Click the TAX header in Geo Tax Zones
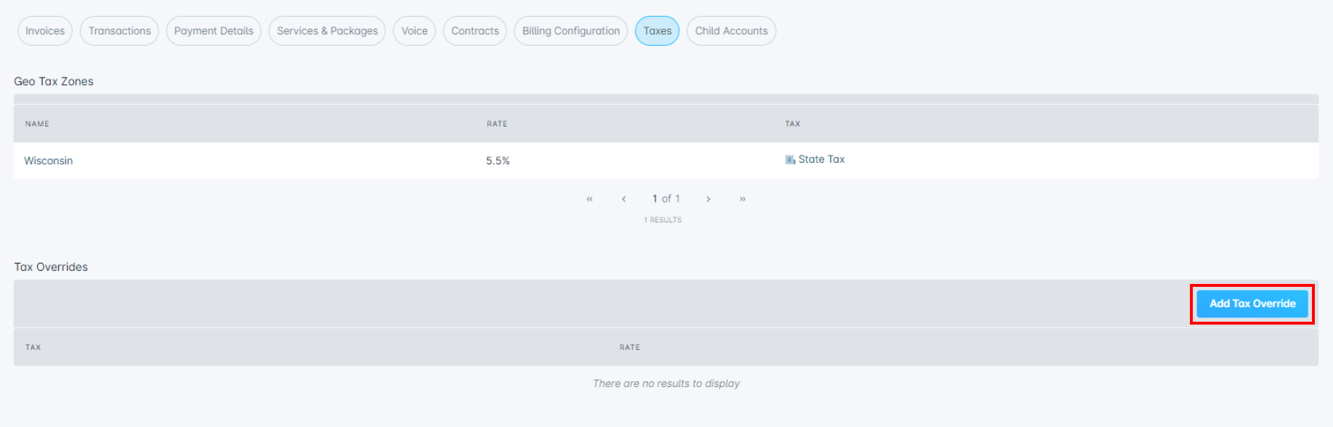This screenshot has width=1333, height=427. pos(793,124)
